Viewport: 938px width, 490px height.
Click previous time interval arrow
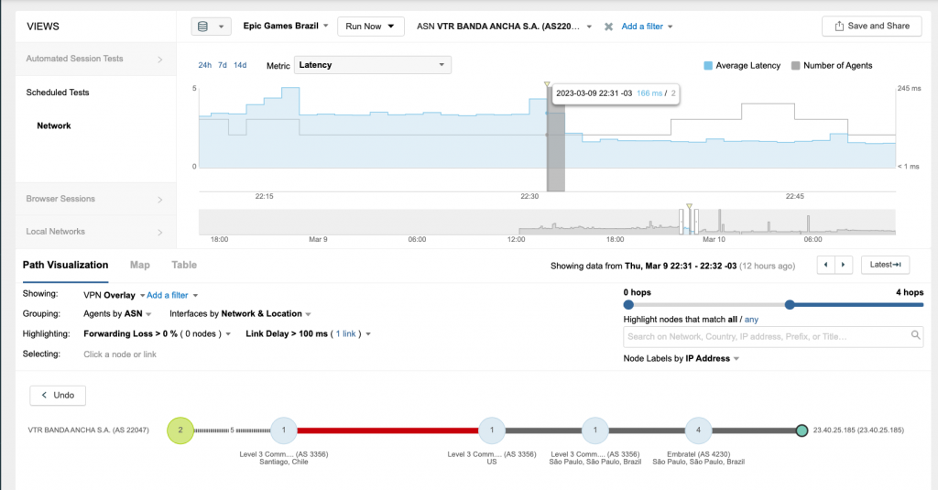click(827, 265)
